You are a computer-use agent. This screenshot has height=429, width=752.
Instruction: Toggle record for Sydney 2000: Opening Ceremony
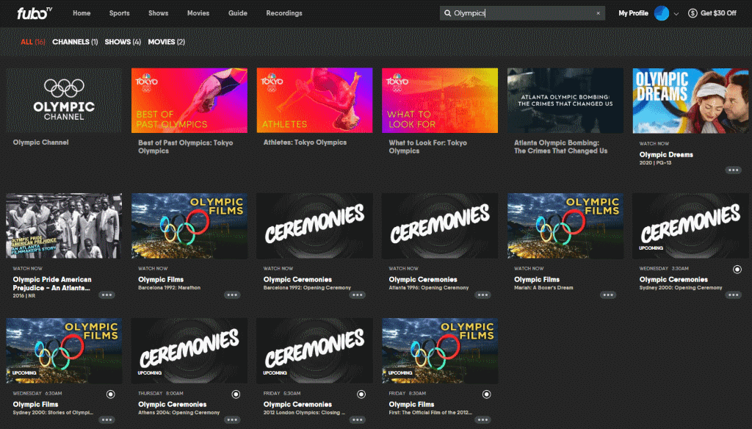(737, 270)
